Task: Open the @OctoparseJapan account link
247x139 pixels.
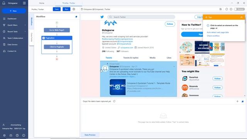Action: [125, 41]
